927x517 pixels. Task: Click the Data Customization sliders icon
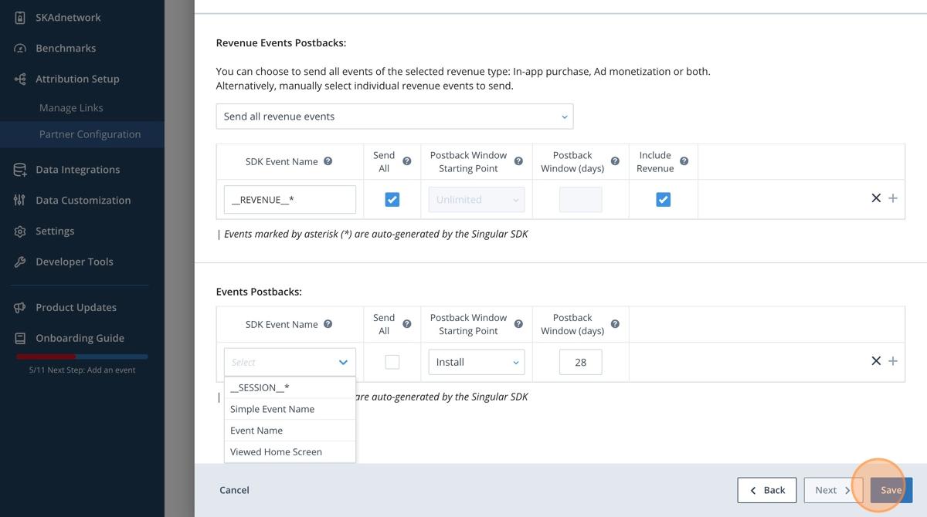(x=20, y=200)
